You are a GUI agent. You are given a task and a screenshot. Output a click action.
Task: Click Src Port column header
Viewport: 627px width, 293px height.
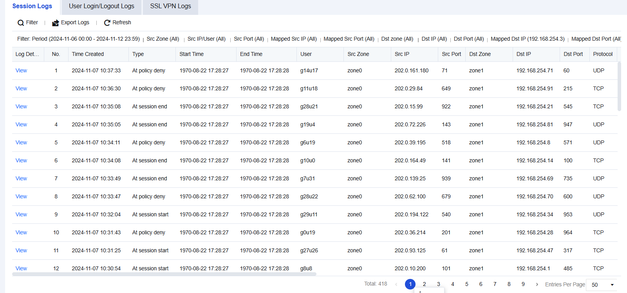(451, 54)
